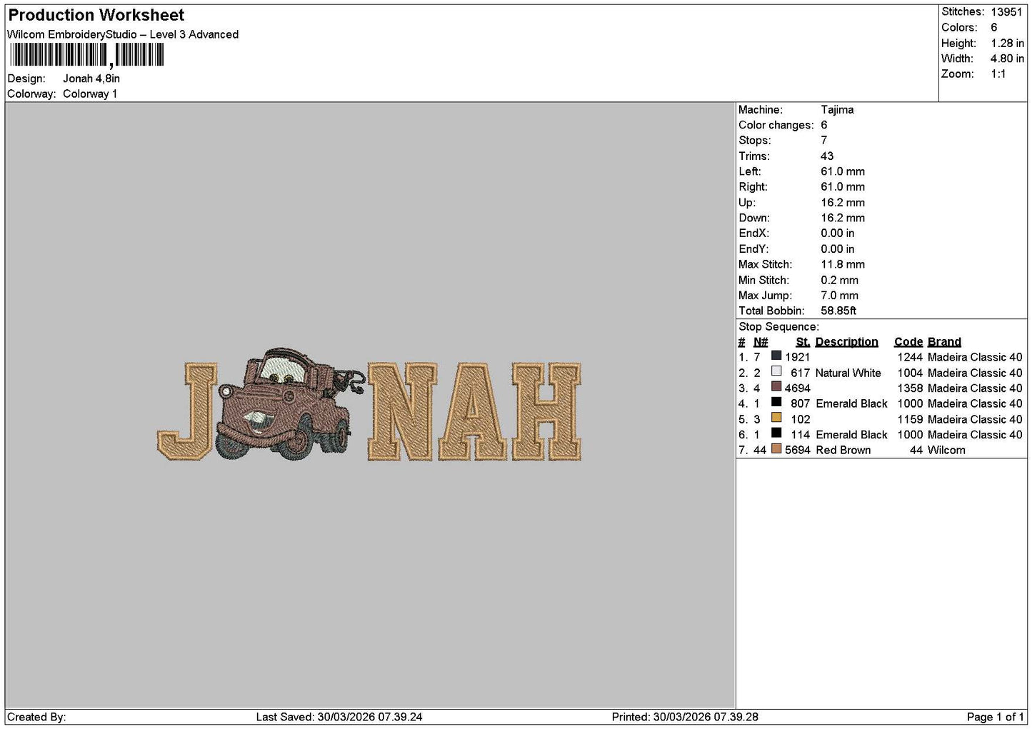Click the Down value '16.2 mm'
Screen dimensions: 1032x729
tap(843, 218)
